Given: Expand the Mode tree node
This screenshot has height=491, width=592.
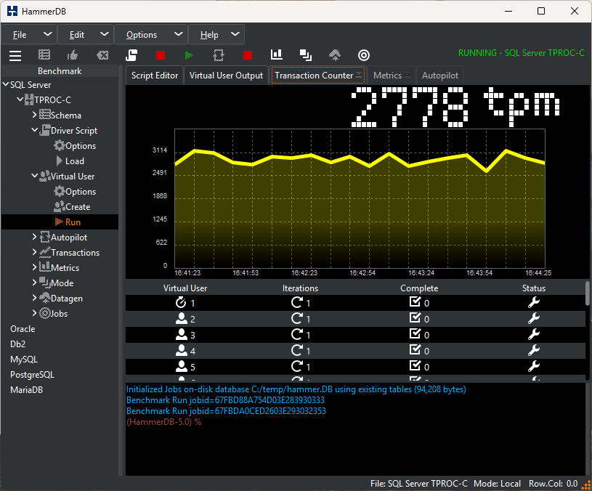Looking at the screenshot, I should pyautogui.click(x=34, y=283).
